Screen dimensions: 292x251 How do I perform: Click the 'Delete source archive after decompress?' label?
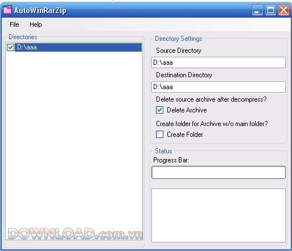[x=211, y=99]
